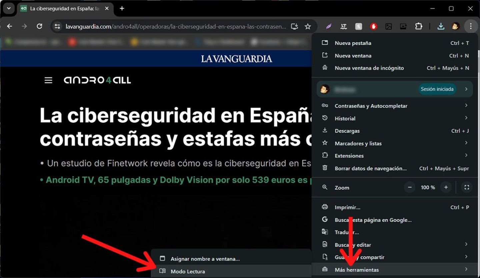480x278 pixels.
Task: Click the Sesión iniciada chip
Action: tap(437, 89)
